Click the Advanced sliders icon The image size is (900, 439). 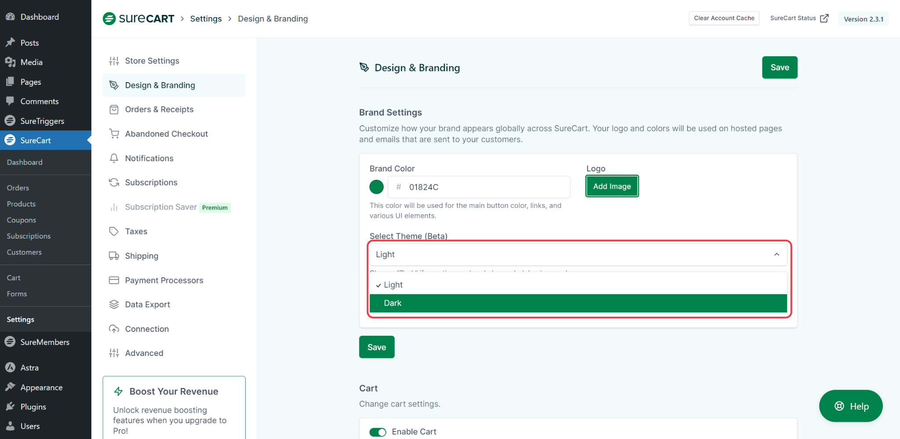[114, 353]
